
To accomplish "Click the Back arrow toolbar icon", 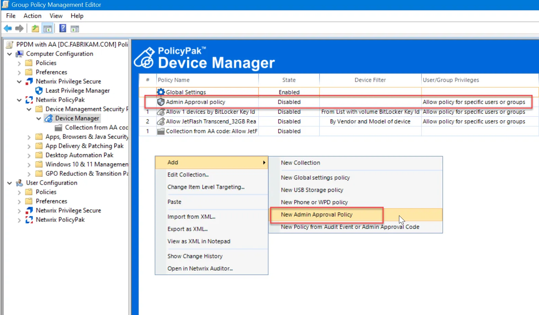I will pos(8,29).
